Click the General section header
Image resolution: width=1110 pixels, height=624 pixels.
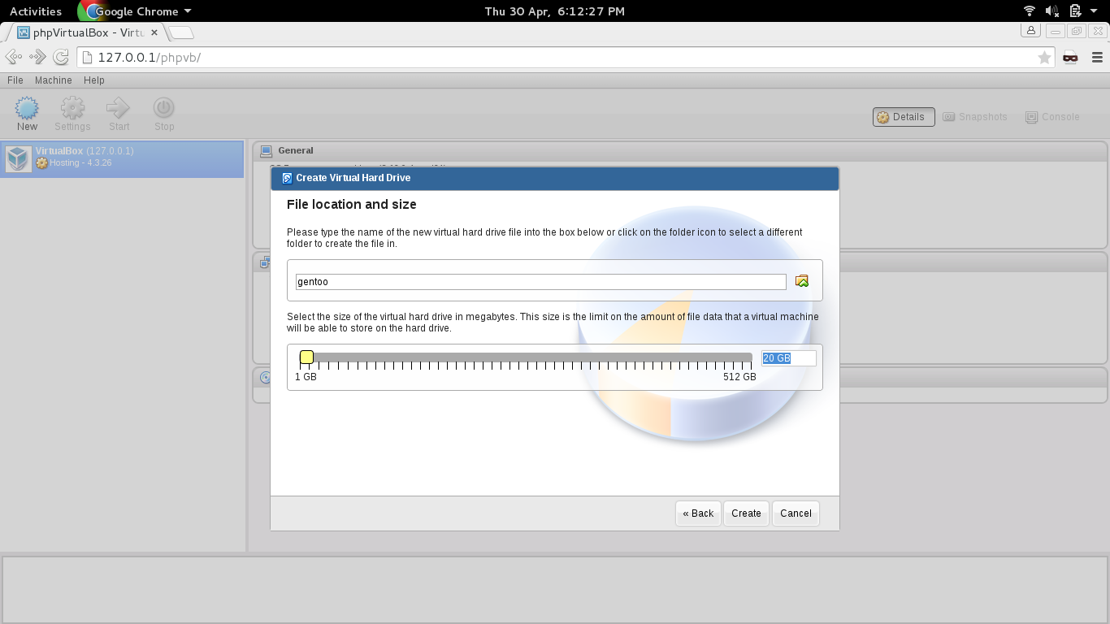[679, 150]
